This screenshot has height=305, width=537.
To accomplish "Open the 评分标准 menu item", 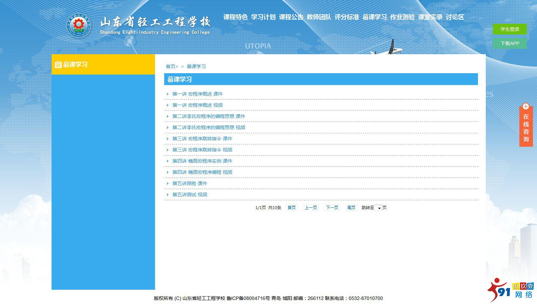I will point(347,17).
